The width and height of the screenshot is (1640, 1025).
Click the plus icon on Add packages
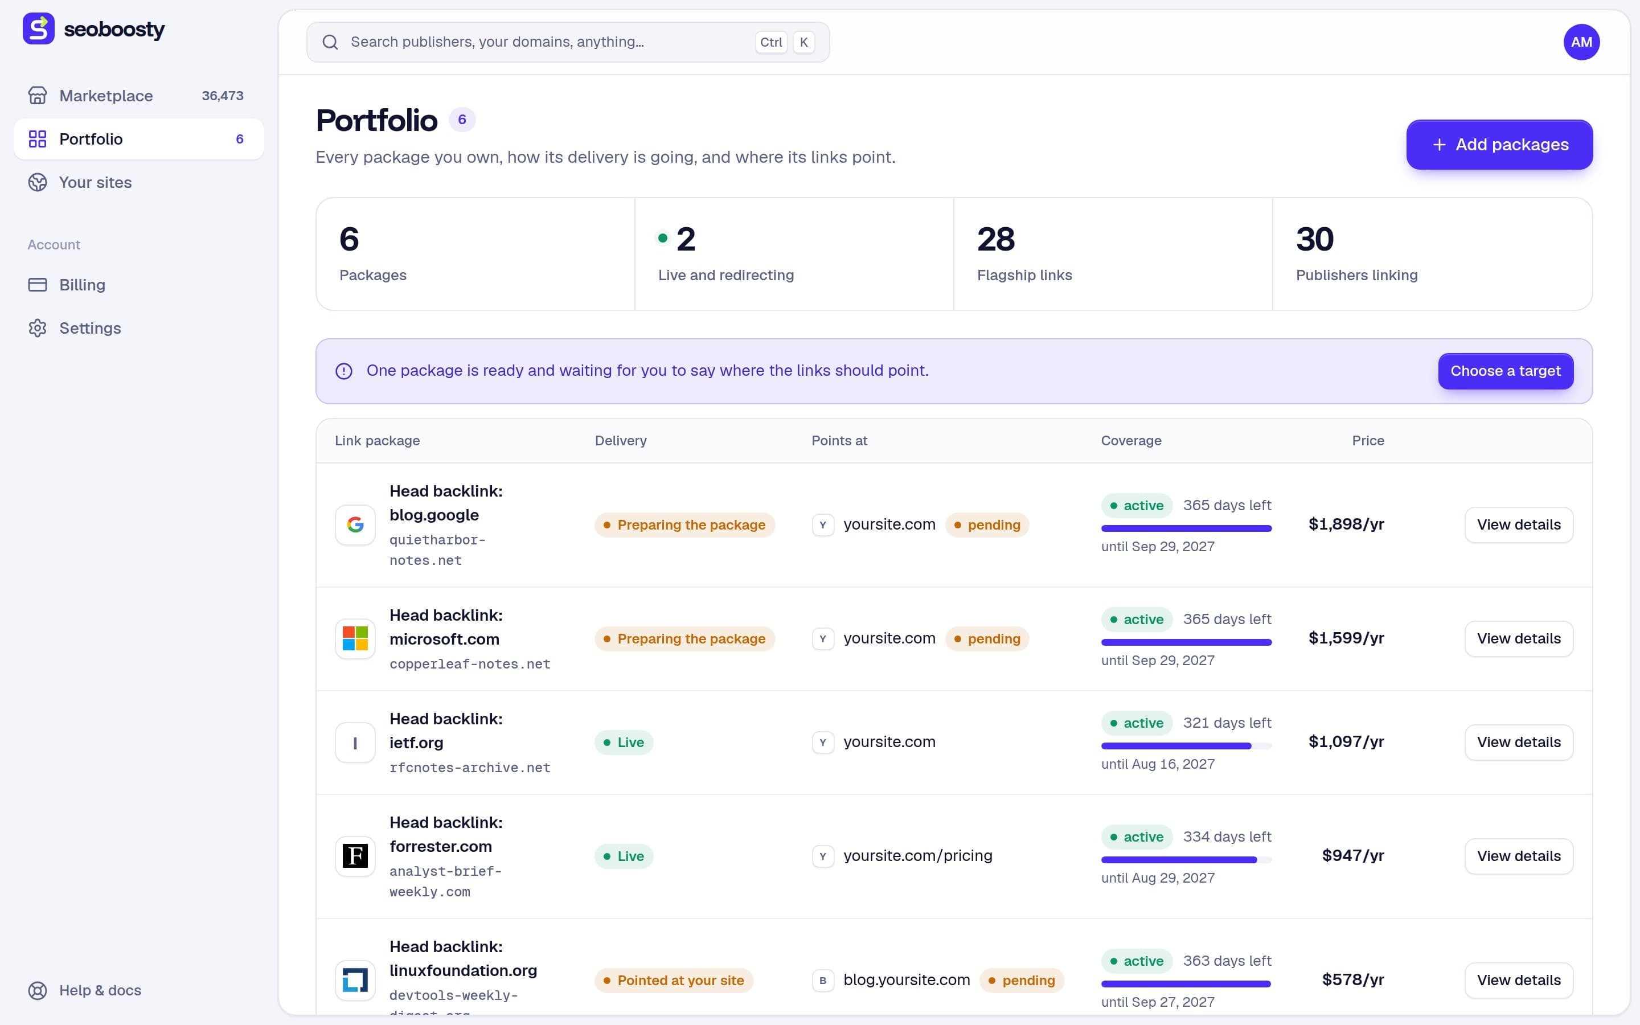click(1439, 145)
